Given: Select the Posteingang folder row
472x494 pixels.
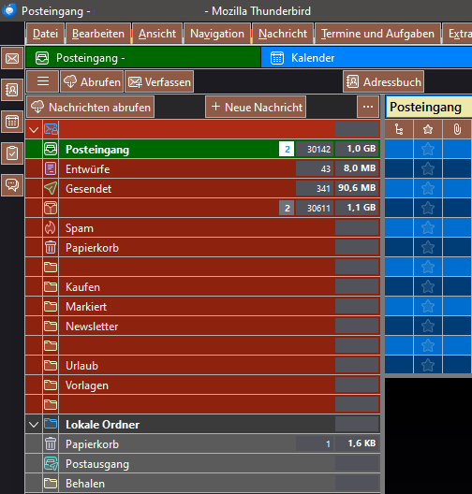Looking at the screenshot, I should 202,149.
